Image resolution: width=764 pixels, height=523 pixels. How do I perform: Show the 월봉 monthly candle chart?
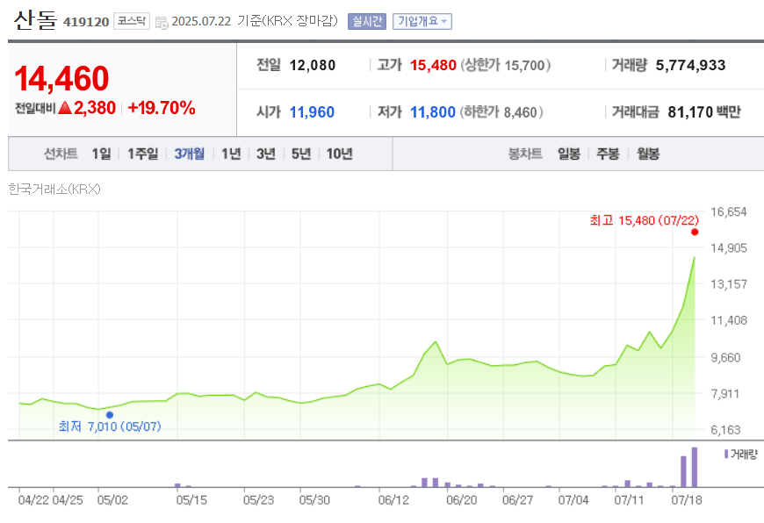(x=648, y=154)
